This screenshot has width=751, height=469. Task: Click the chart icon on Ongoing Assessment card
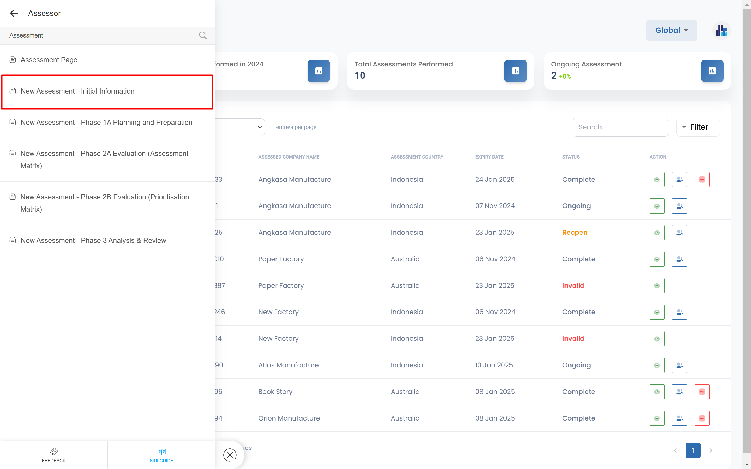[x=712, y=71]
